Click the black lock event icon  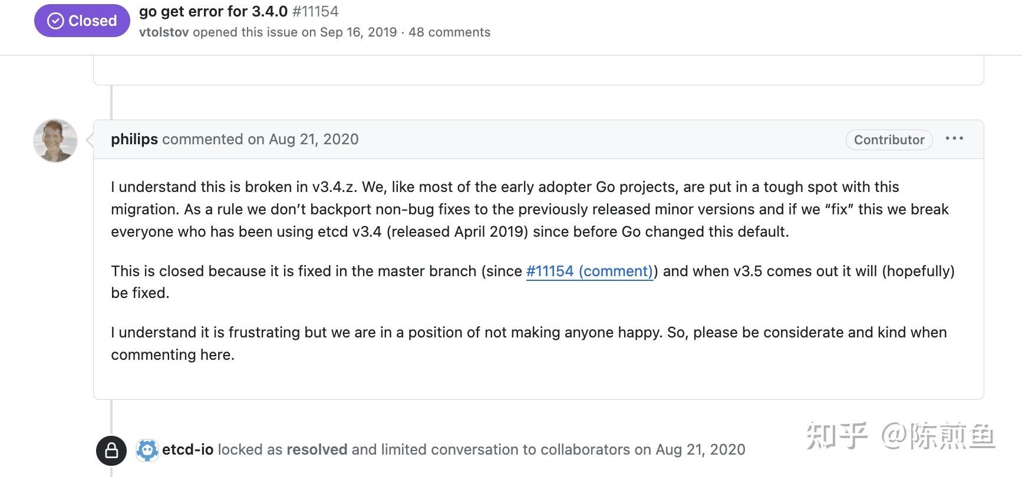(x=111, y=450)
